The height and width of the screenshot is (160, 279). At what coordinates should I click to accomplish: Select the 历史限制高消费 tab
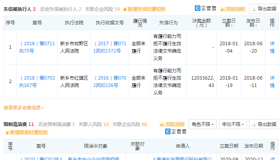pos(57,124)
